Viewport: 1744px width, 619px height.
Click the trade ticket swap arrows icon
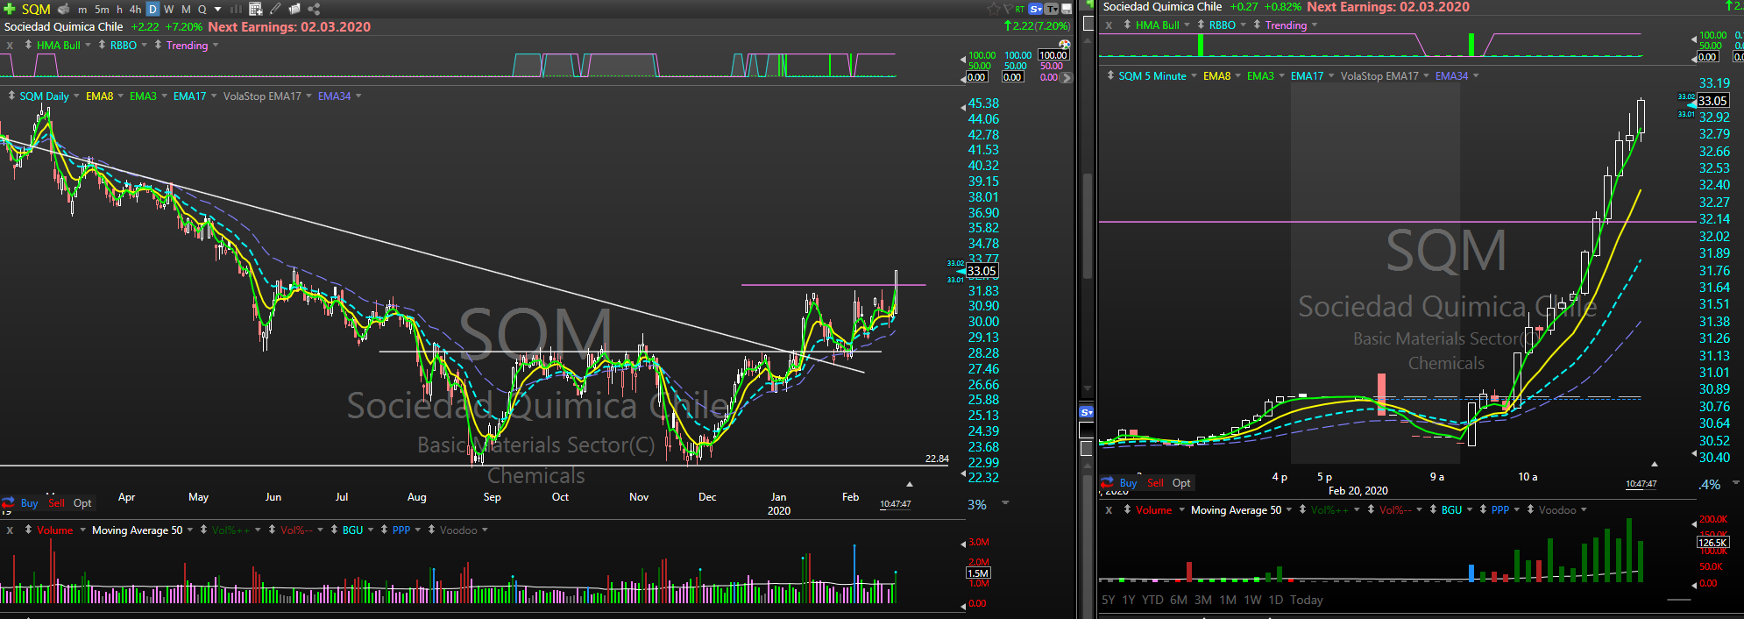(x=8, y=502)
